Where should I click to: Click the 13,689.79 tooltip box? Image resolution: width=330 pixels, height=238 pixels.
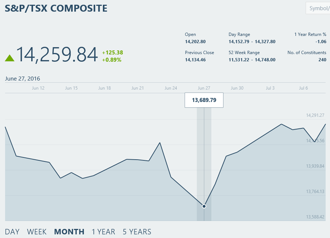[x=204, y=100]
